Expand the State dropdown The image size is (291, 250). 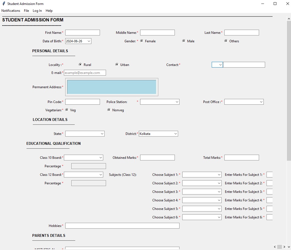102,134
